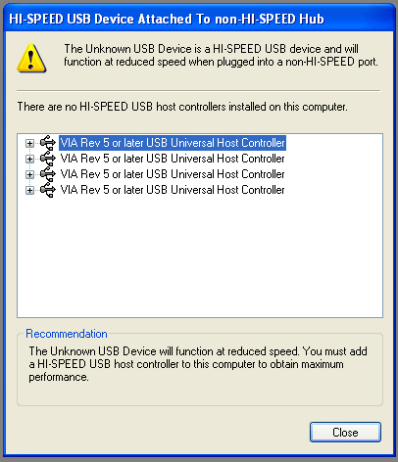Expand the first VIA Host Controller node
The height and width of the screenshot is (462, 398).
[x=29, y=143]
